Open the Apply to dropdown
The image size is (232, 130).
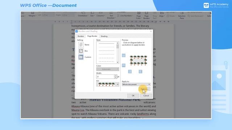pyautogui.click(x=136, y=84)
